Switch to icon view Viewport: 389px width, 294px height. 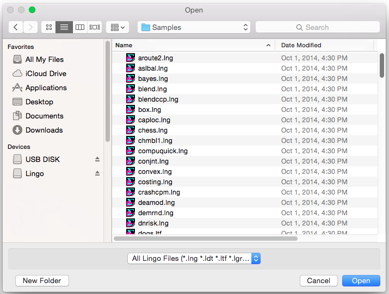coord(49,27)
